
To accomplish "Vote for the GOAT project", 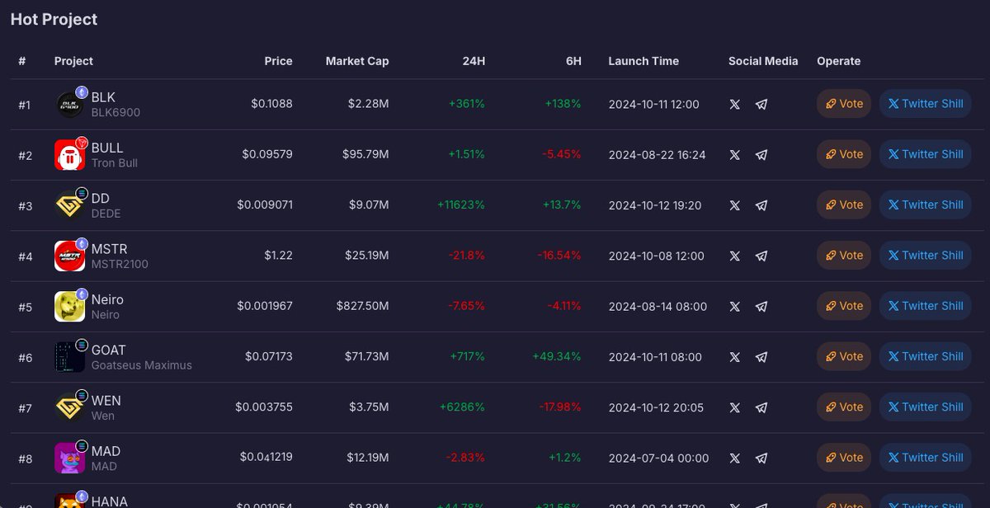I will coord(844,356).
